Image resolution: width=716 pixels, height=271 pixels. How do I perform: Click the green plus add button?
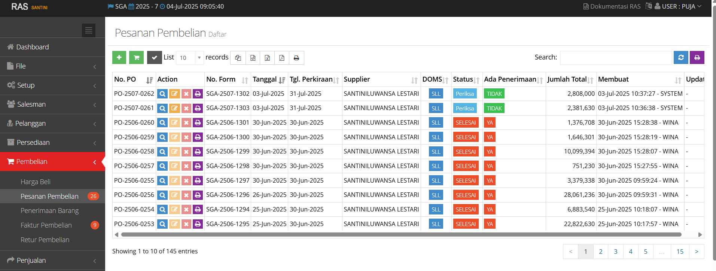(119, 58)
